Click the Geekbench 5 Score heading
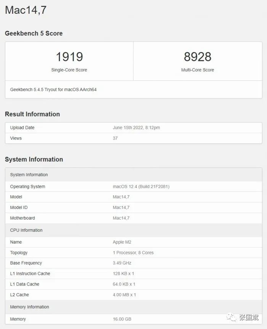Image resolution: width=267 pixels, height=329 pixels. coord(34,34)
